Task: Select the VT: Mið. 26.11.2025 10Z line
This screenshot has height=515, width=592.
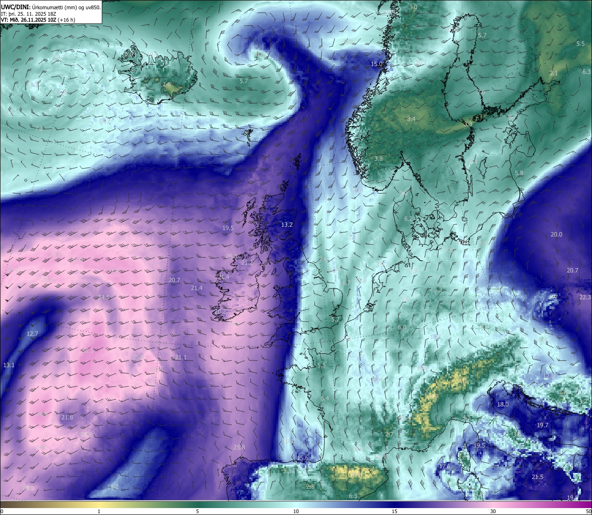Action: click(38, 20)
